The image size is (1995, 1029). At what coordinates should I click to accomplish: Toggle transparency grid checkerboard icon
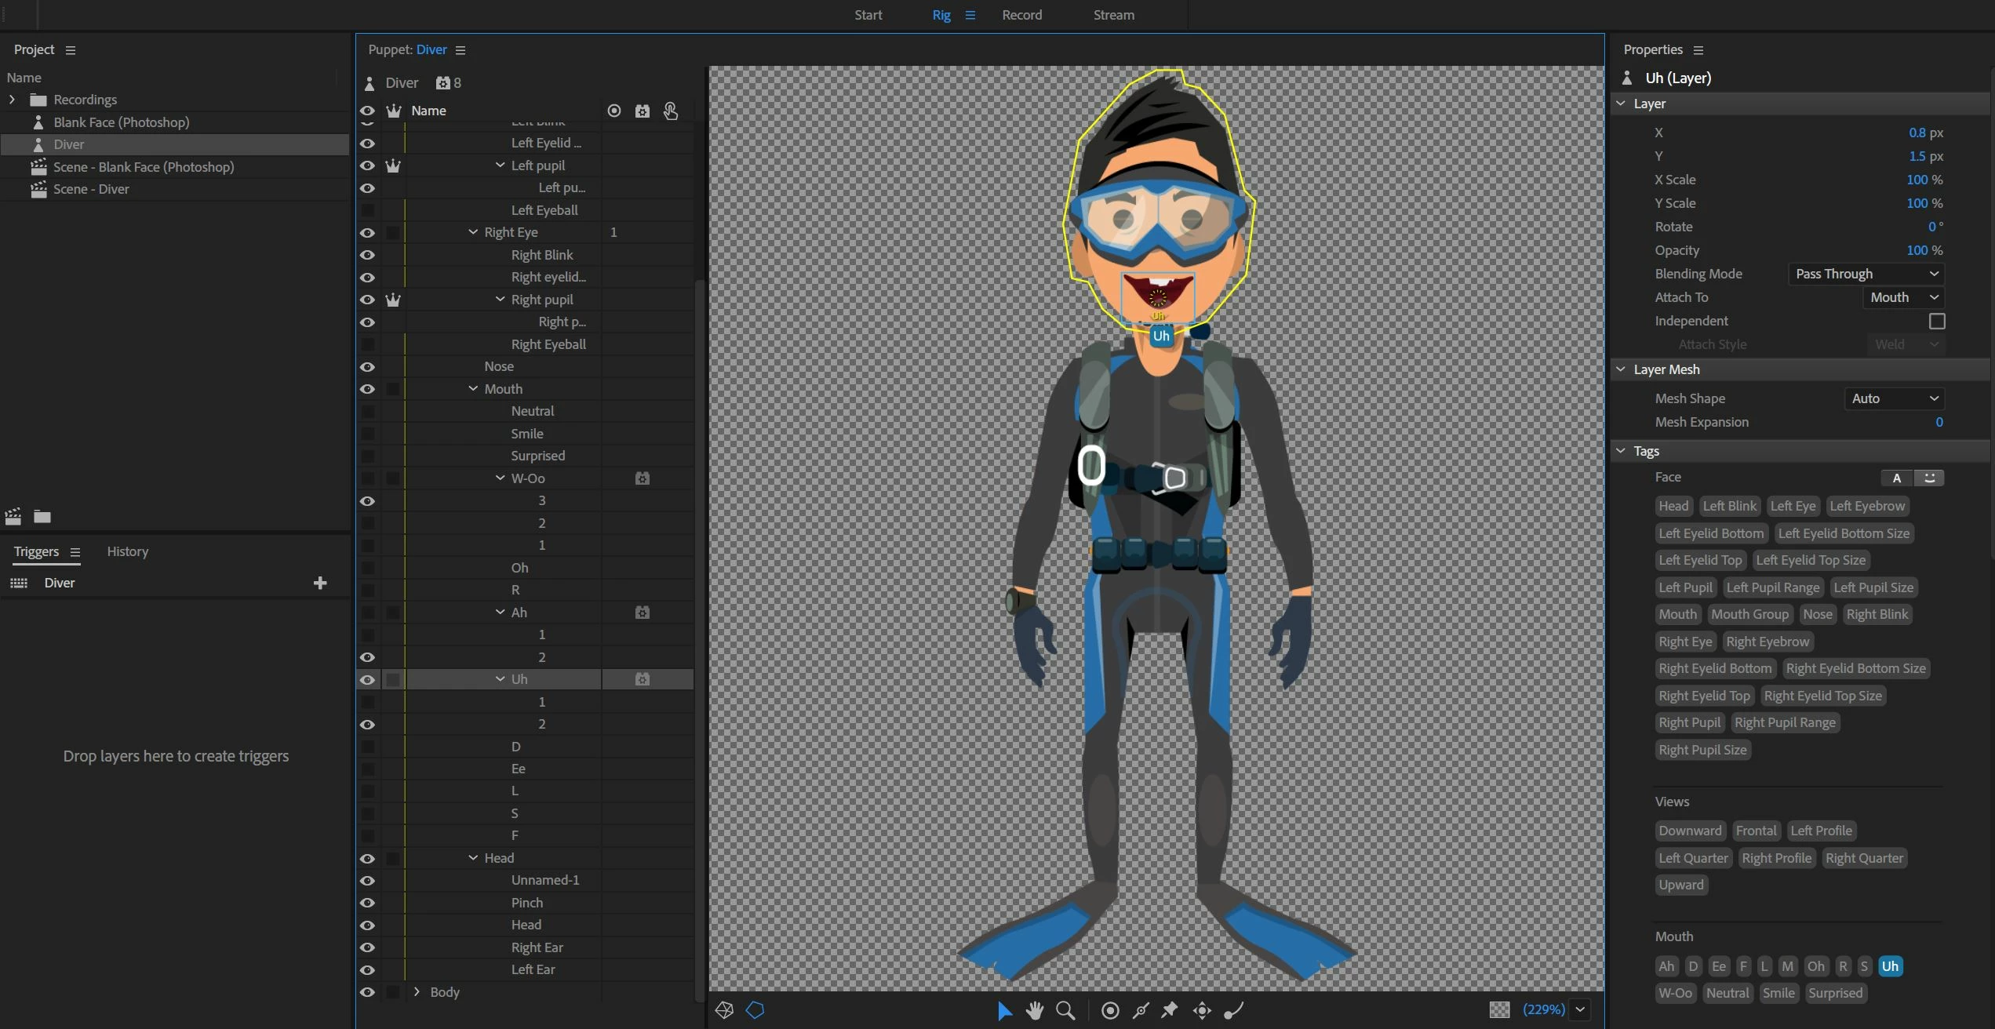pyautogui.click(x=1499, y=1010)
